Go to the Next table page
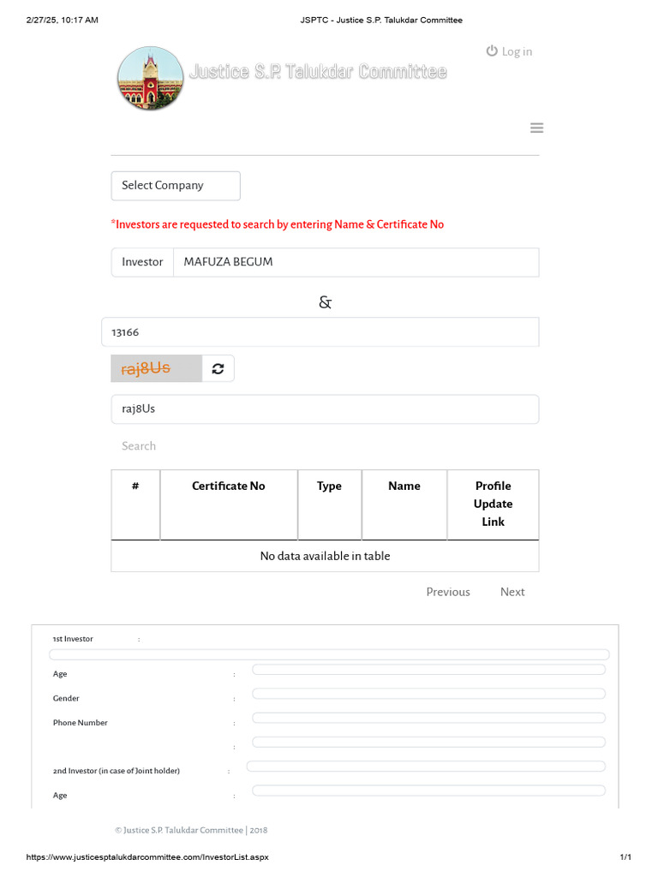 pyautogui.click(x=512, y=592)
